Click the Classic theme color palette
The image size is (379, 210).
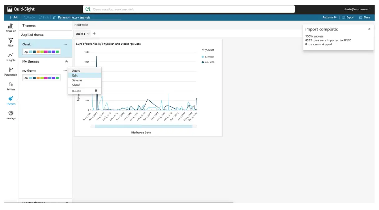(42, 52)
